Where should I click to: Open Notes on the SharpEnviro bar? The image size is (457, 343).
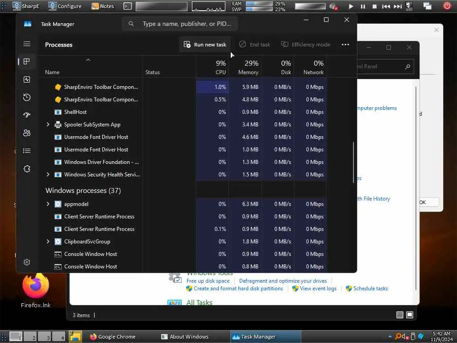(x=102, y=6)
